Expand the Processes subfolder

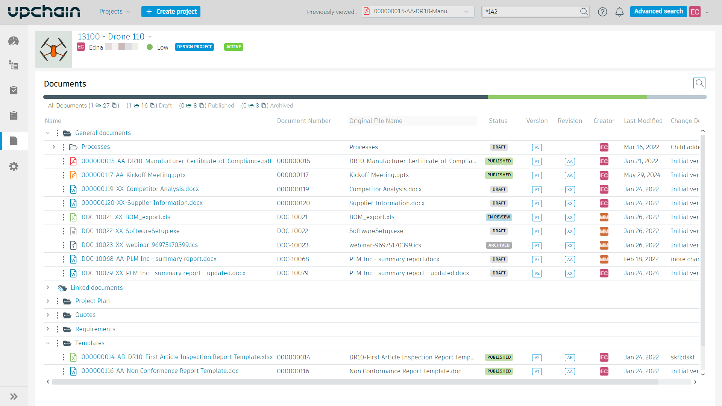(54, 147)
